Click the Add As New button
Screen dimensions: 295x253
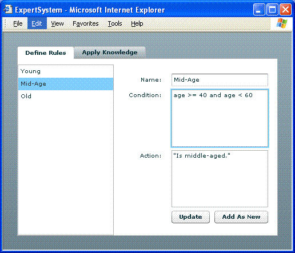pyautogui.click(x=241, y=217)
